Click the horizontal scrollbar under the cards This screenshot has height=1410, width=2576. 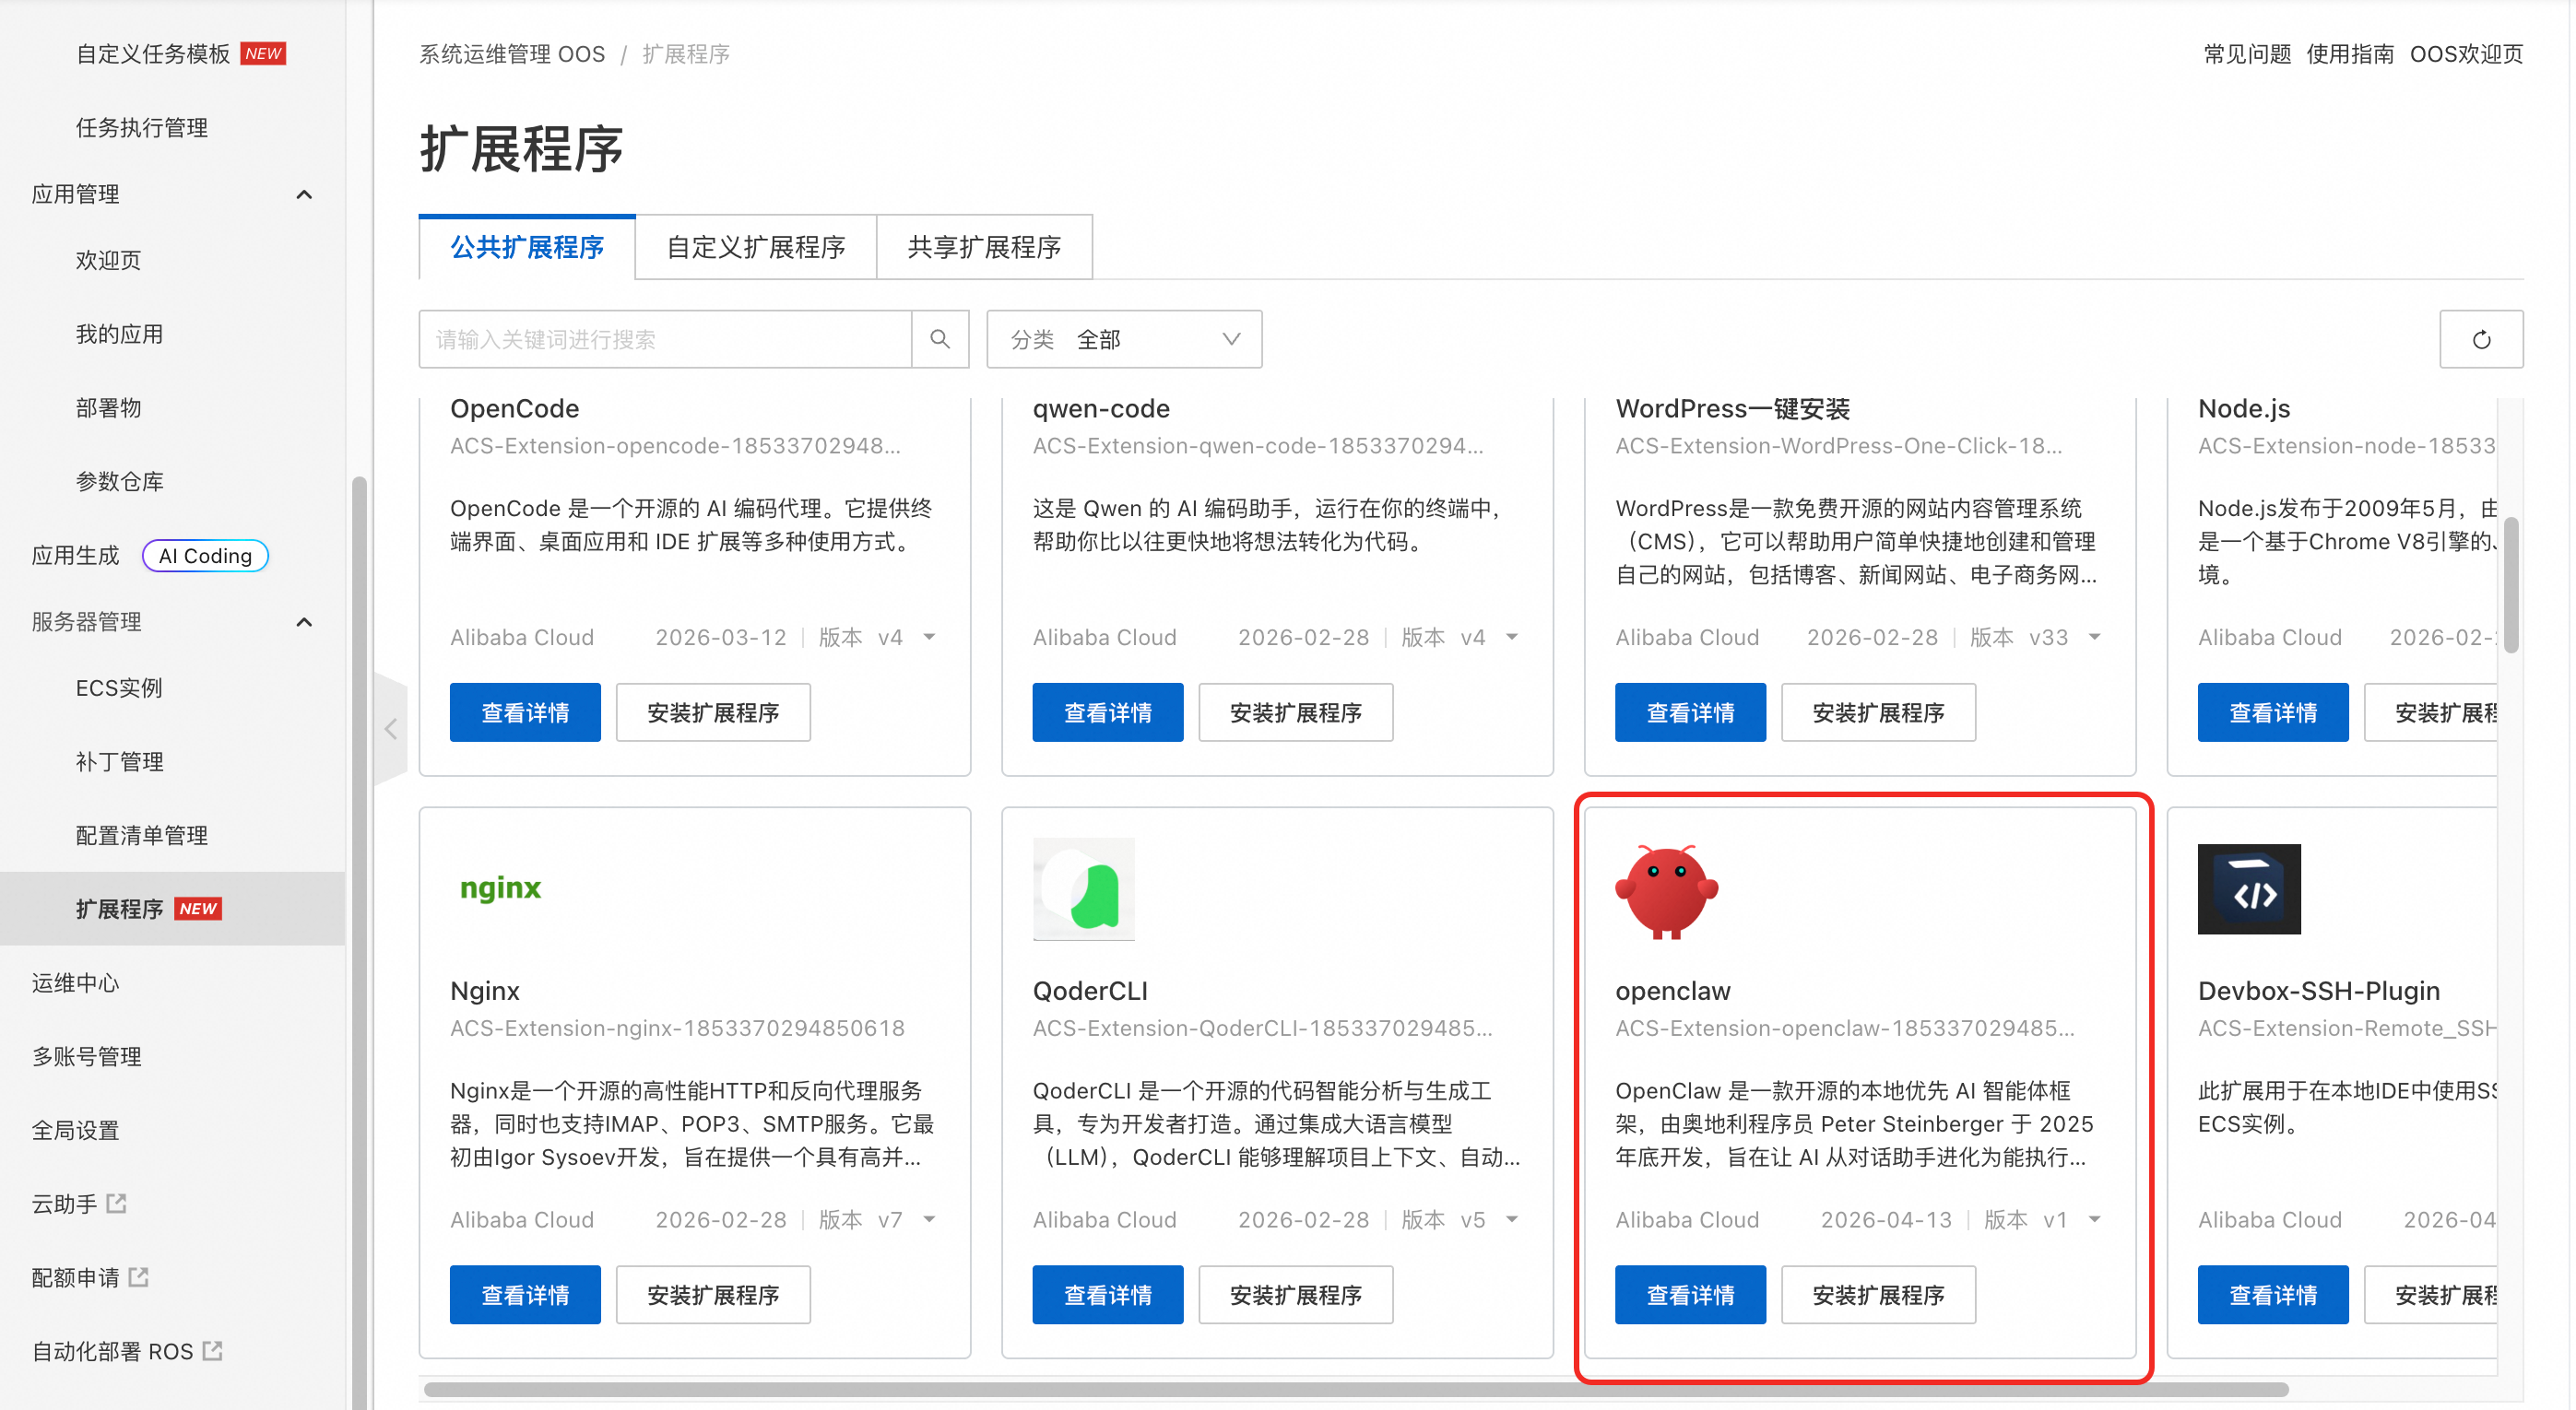click(1355, 1389)
